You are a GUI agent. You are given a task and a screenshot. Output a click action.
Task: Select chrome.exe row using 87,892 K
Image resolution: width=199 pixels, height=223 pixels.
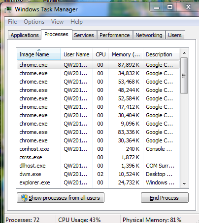(x=98, y=65)
